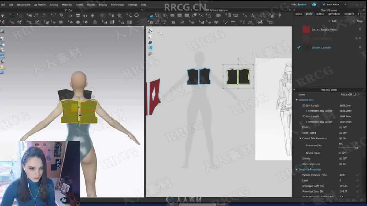
Task: Select the smaller 'A' annotation tool in 2D toolbar
Action: [x=246, y=16]
